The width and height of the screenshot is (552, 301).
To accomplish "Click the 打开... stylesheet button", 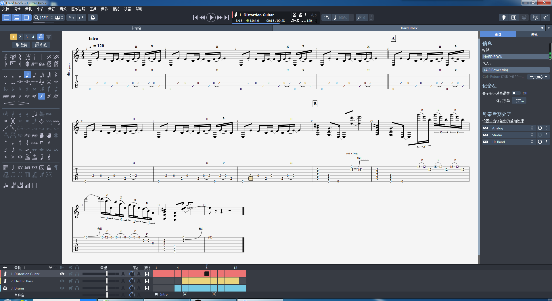I will [x=519, y=101].
